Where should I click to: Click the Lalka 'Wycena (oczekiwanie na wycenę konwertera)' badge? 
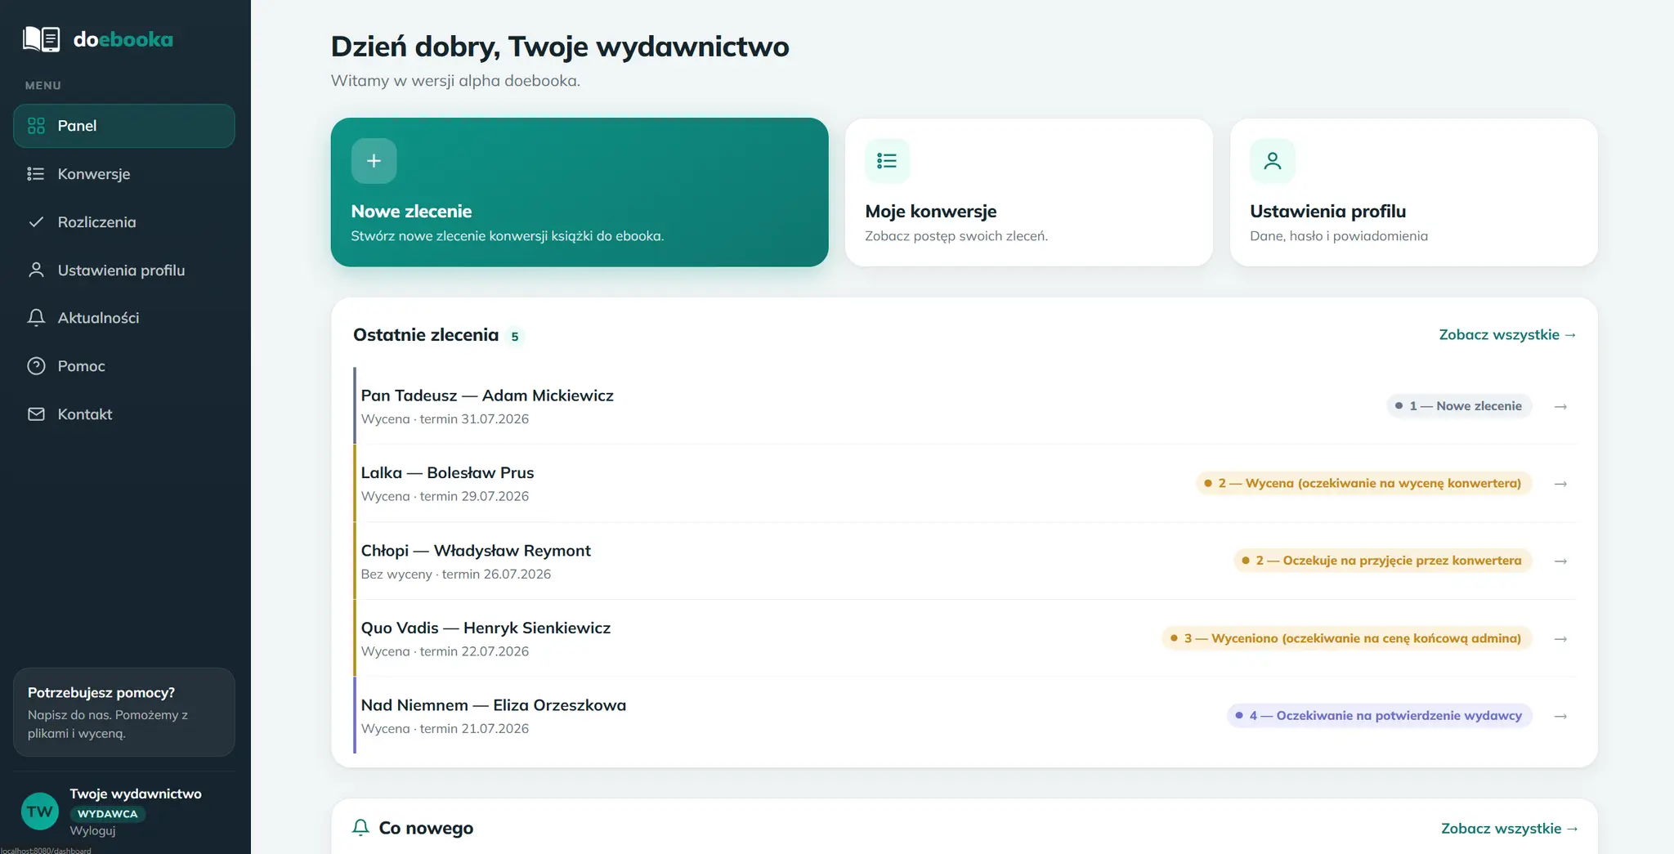click(1363, 484)
